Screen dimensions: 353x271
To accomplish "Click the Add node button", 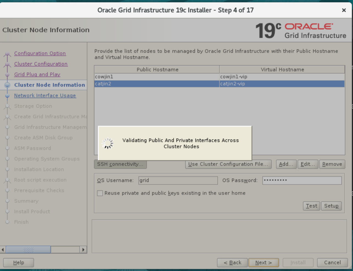I will (x=286, y=164).
